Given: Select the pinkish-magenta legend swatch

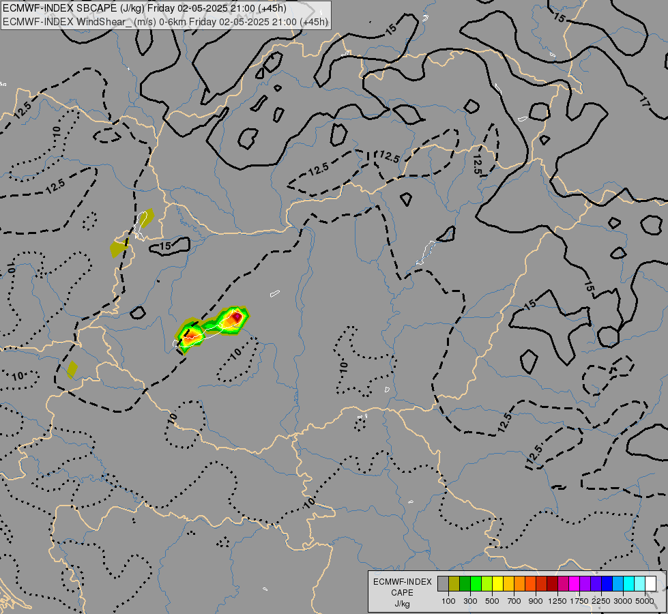Looking at the screenshot, I should point(563,584).
